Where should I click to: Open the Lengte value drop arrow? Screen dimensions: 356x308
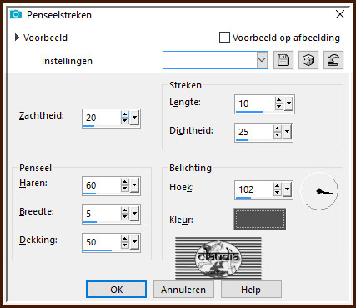[x=288, y=104]
